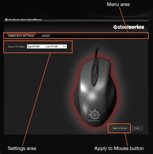
Task: Switch to the Sensitivity Settings tab
Action: coord(21,36)
